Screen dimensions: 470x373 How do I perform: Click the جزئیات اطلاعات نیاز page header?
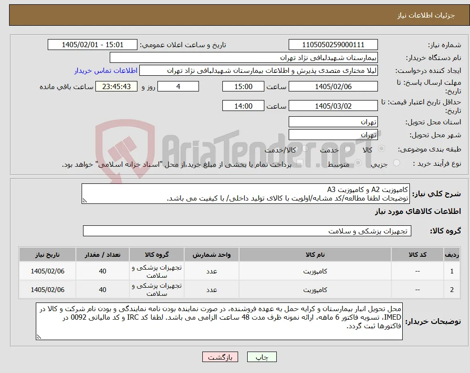(x=426, y=15)
